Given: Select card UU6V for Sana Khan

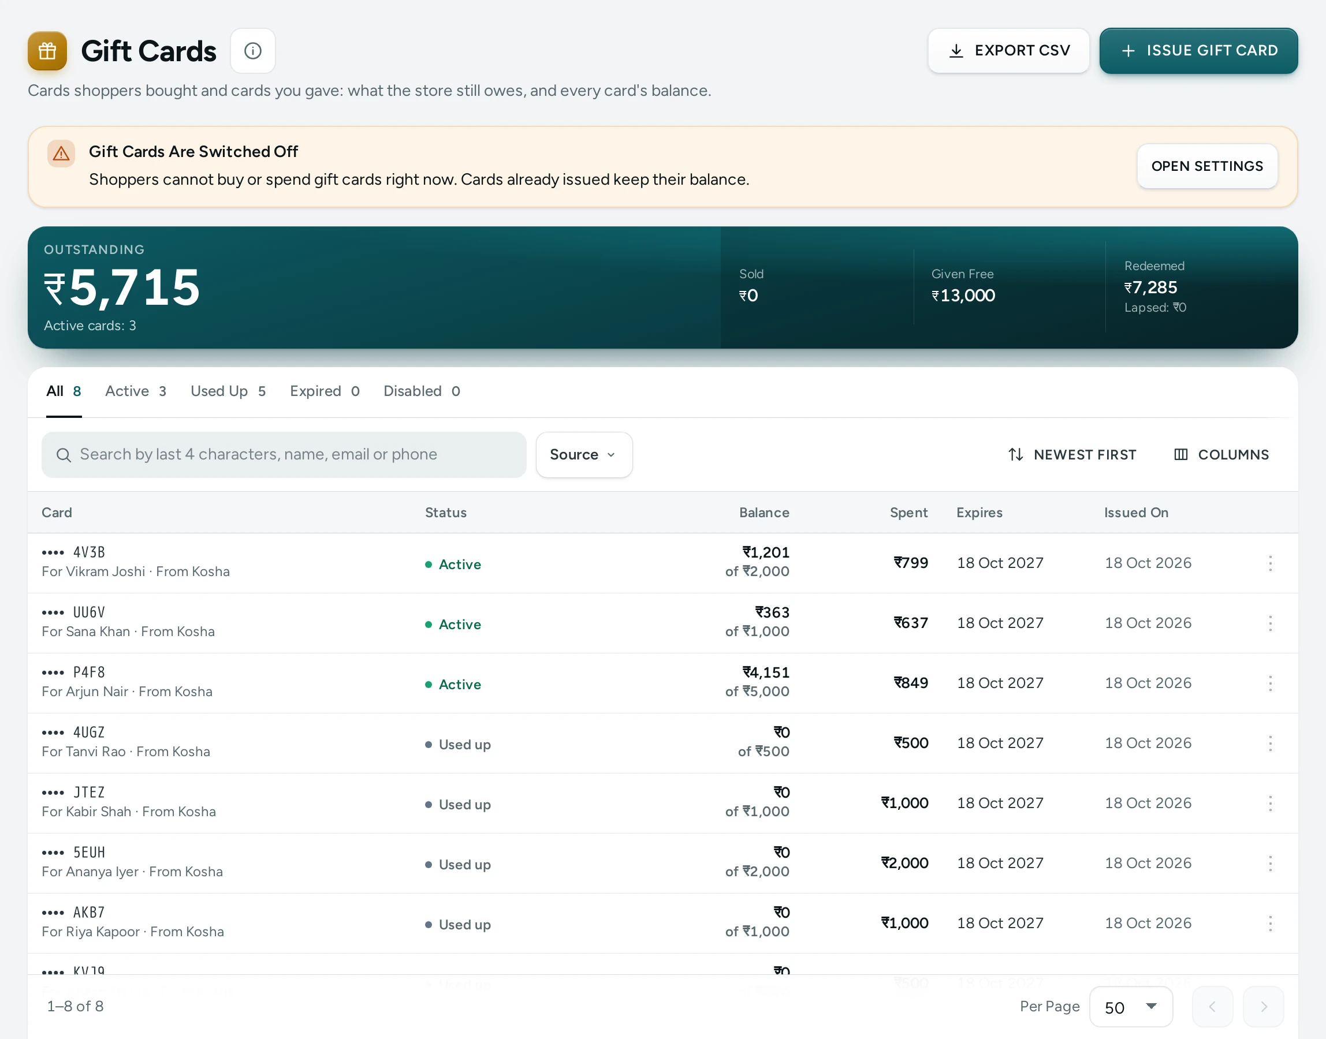Looking at the screenshot, I should click(x=662, y=623).
